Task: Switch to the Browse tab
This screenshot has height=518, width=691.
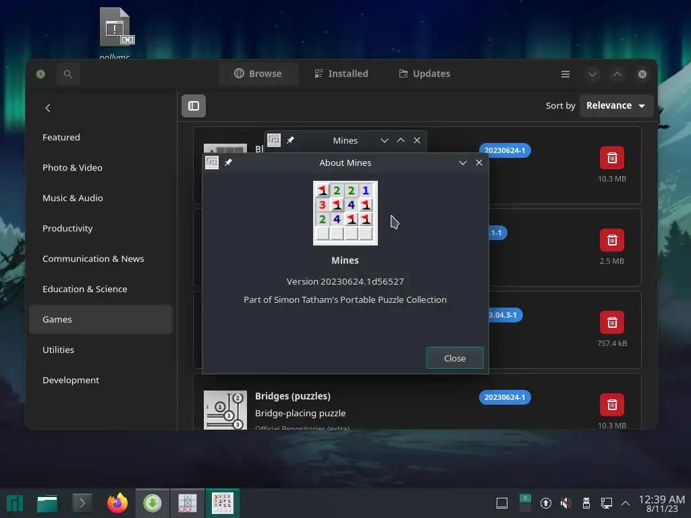Action: coord(258,74)
